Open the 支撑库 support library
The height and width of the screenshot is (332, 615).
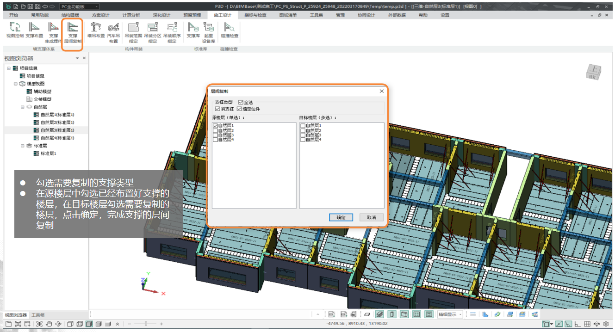tap(193, 28)
